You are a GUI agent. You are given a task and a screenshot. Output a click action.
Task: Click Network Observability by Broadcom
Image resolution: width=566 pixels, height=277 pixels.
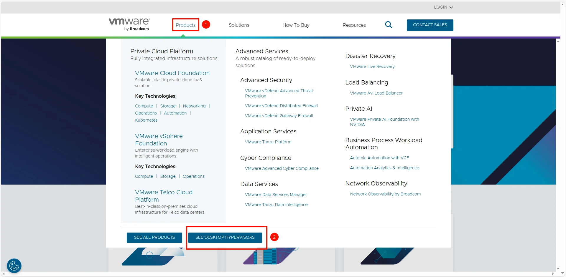pyautogui.click(x=385, y=194)
